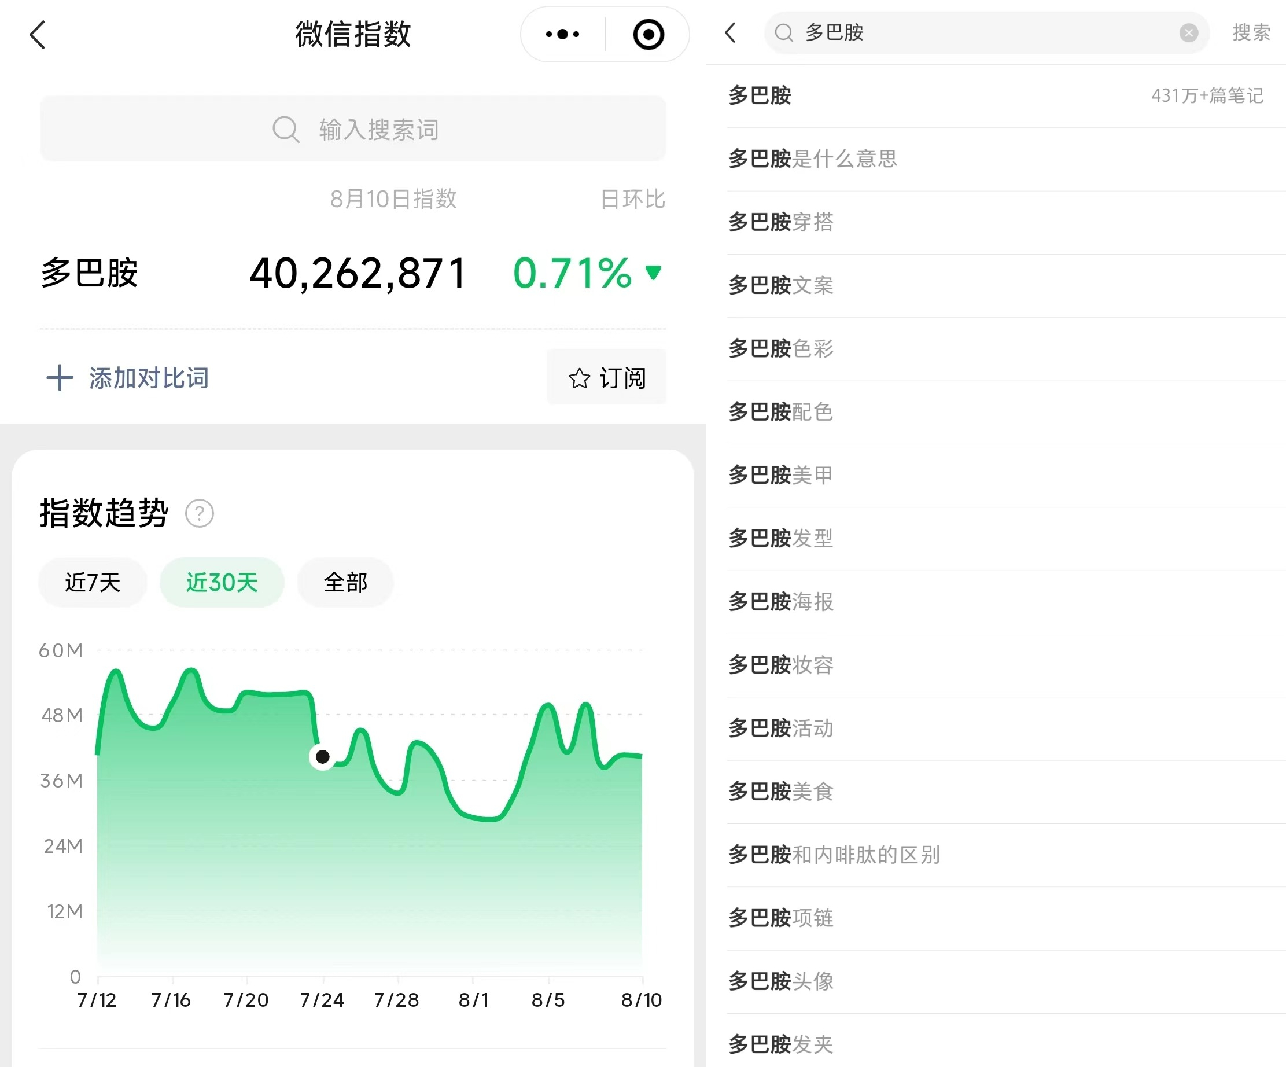1286x1067 pixels.
Task: Go back from the 微信指数 page
Action: tap(38, 34)
